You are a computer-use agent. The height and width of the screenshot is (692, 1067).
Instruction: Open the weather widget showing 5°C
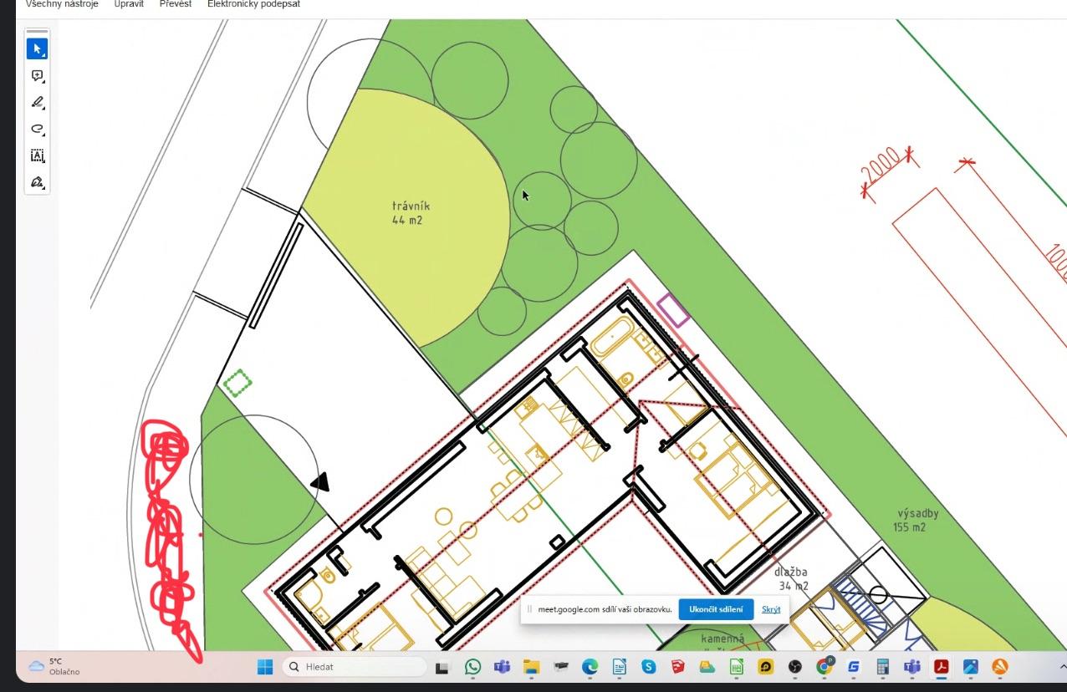click(55, 666)
